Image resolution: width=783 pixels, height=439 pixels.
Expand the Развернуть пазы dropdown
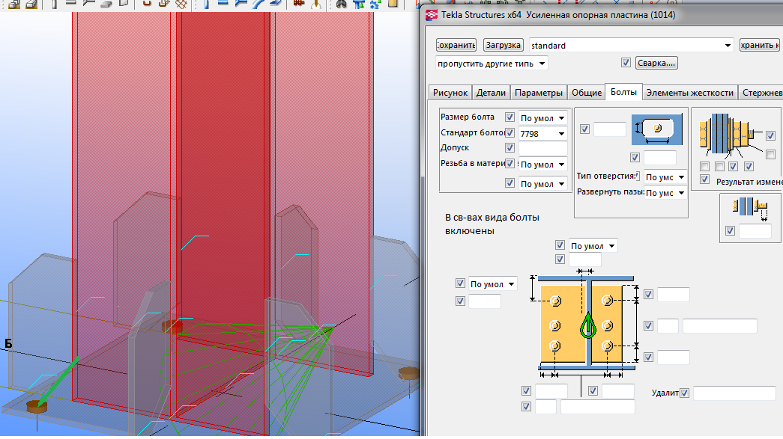click(x=665, y=193)
